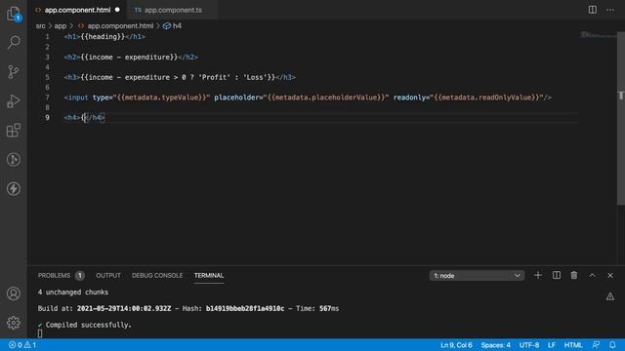Open the Extensions view

(14, 130)
